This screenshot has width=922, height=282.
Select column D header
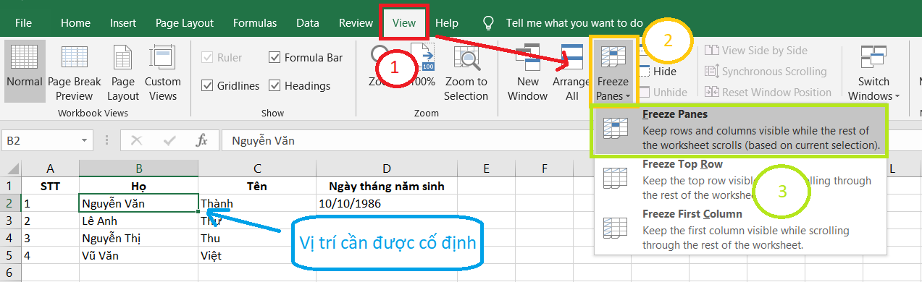pos(387,169)
